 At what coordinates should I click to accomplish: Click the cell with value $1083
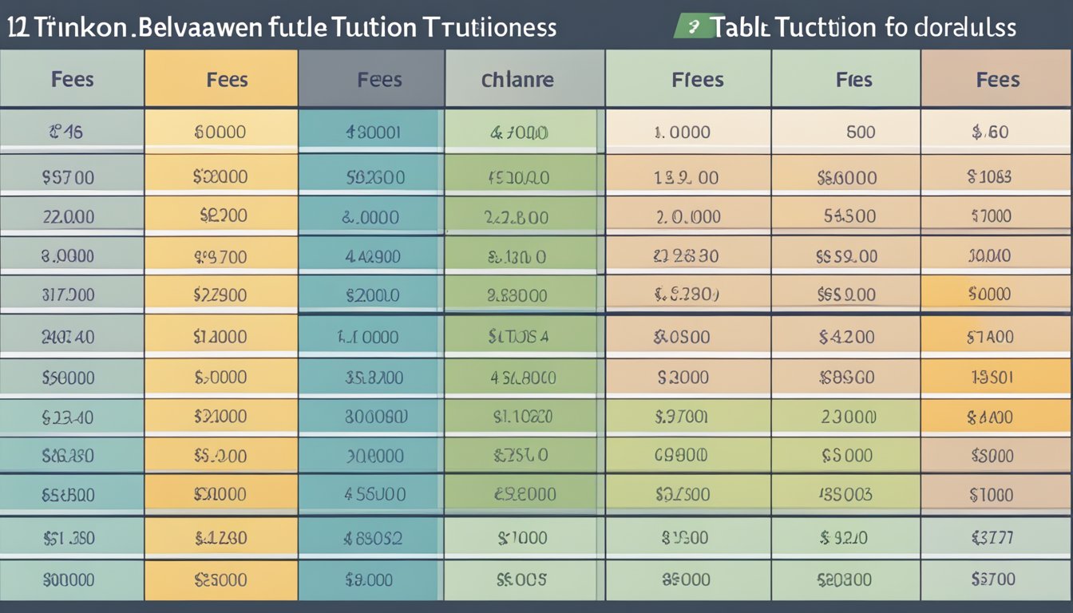[990, 177]
